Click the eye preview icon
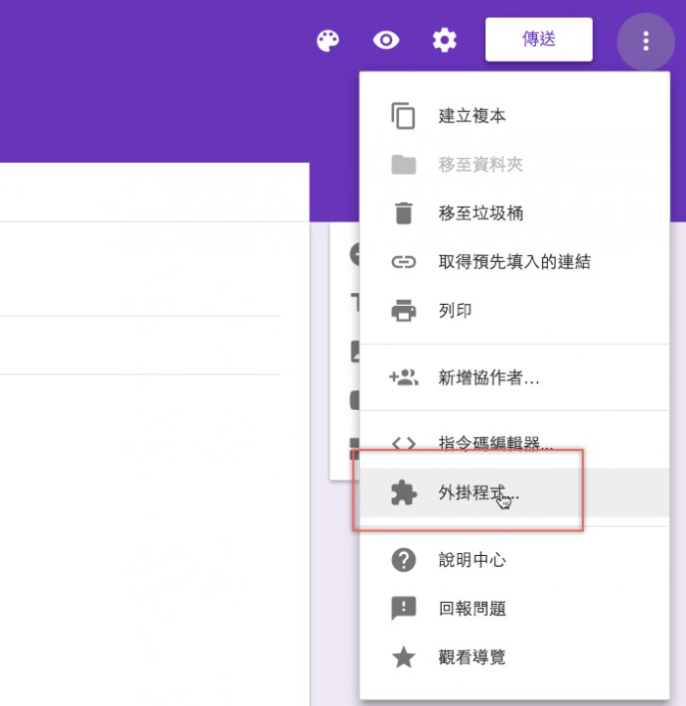The image size is (686, 706). (x=386, y=40)
